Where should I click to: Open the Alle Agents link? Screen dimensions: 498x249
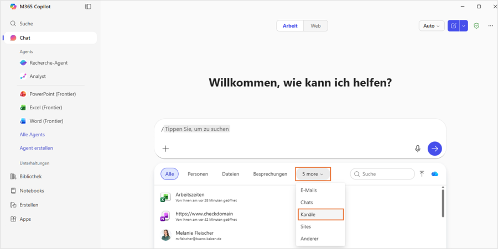(32, 135)
